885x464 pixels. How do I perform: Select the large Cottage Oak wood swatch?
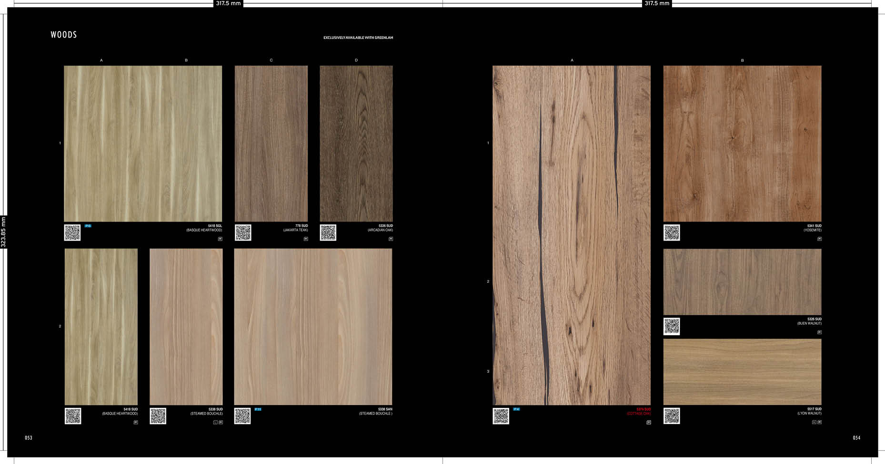pos(571,235)
